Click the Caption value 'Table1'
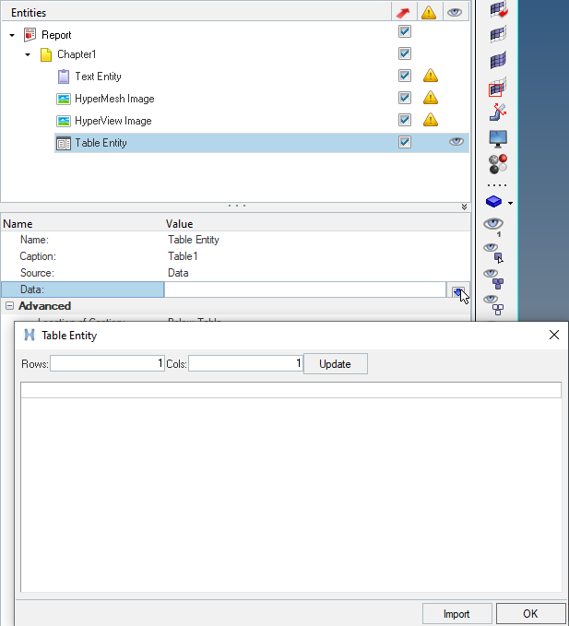 coord(183,256)
